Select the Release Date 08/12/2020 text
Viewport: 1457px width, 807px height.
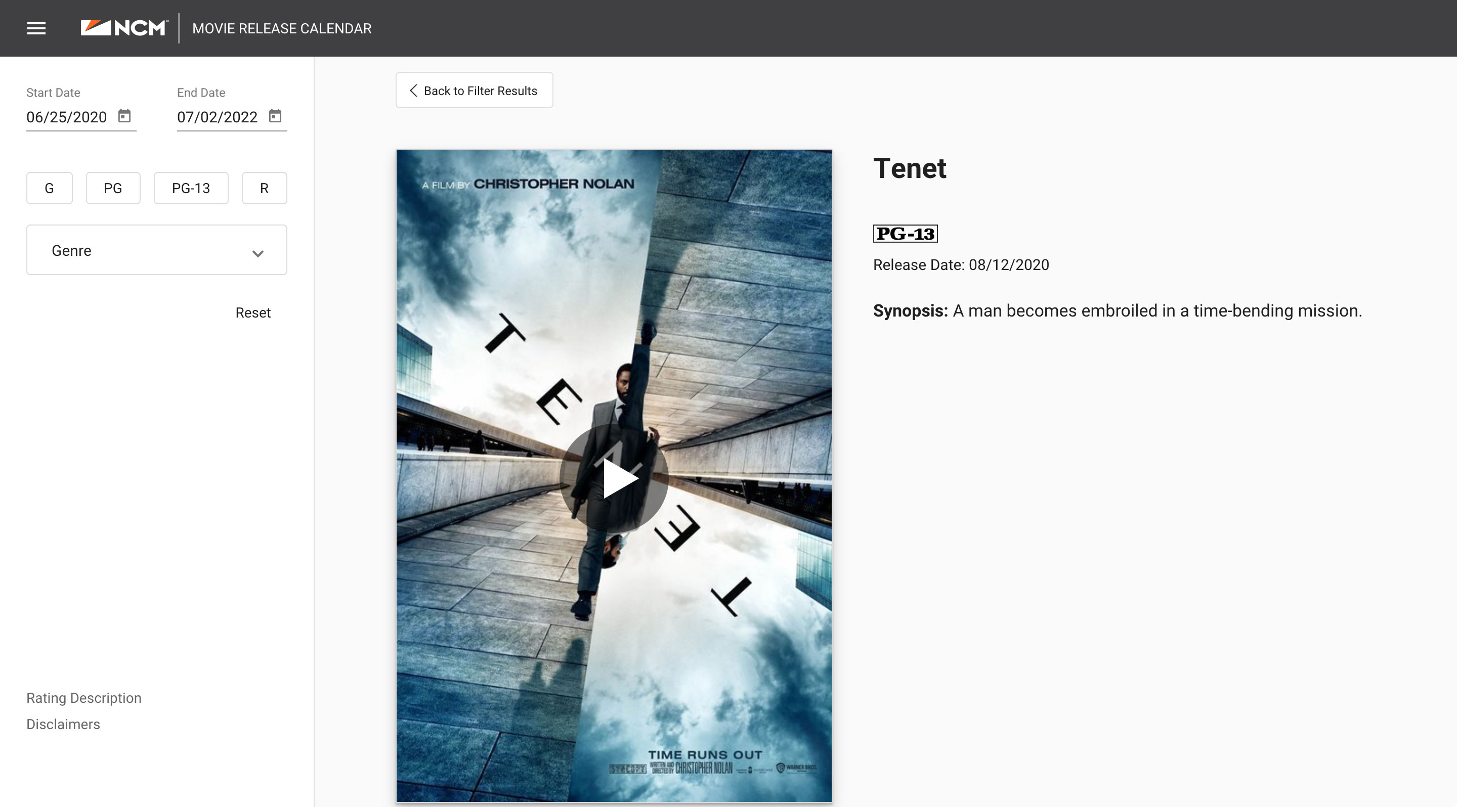coord(961,264)
